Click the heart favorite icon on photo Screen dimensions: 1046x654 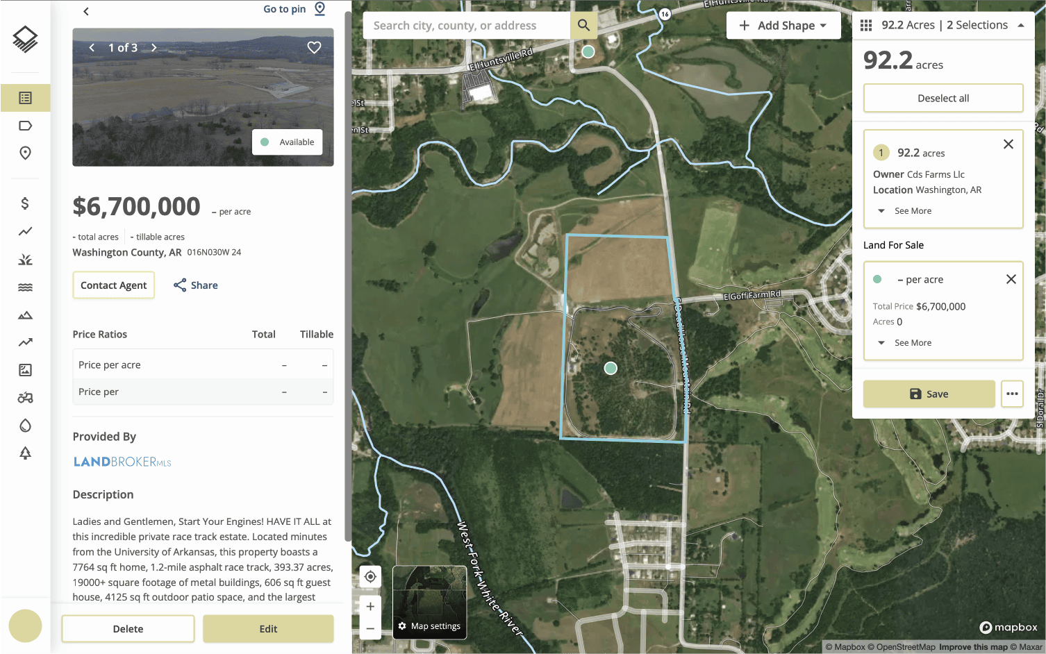[x=314, y=47]
